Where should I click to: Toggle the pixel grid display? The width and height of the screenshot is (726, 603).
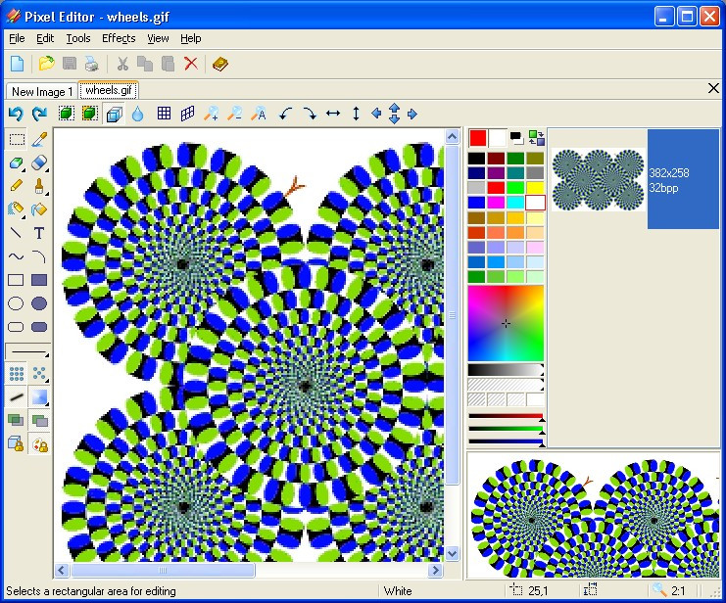[164, 114]
